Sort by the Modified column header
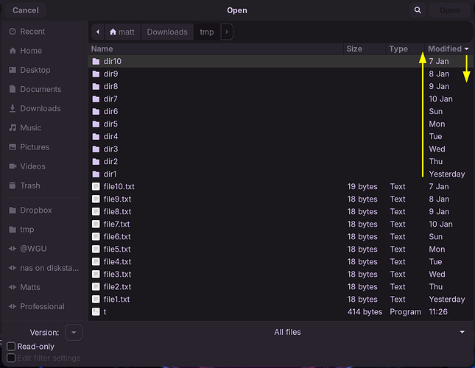The width and height of the screenshot is (475, 368). (445, 49)
